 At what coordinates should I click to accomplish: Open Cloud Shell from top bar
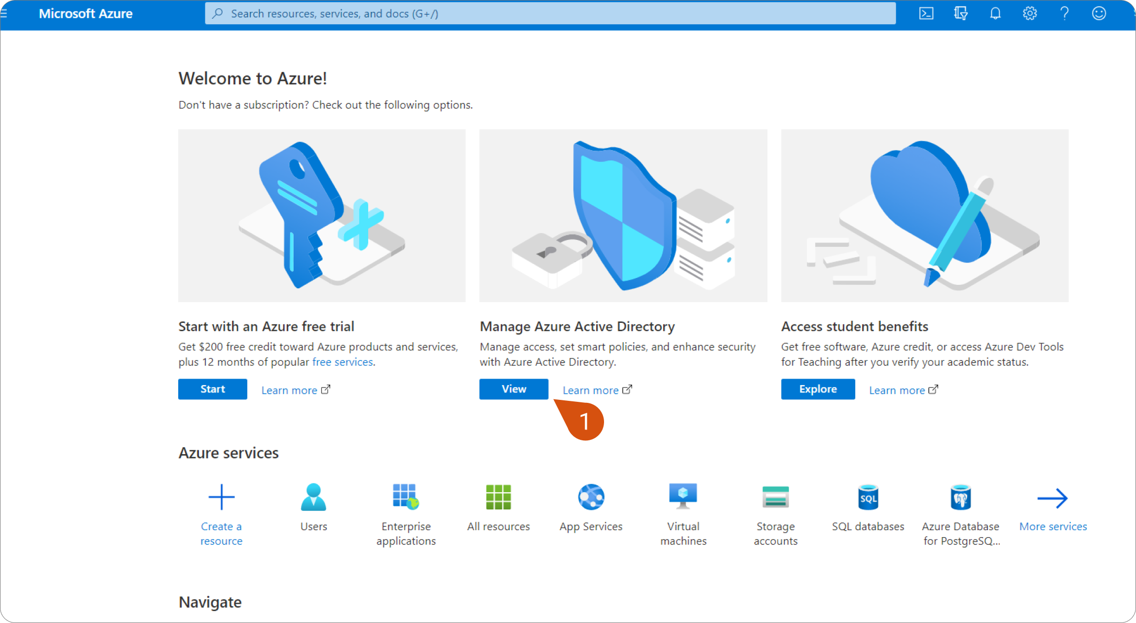pyautogui.click(x=926, y=13)
